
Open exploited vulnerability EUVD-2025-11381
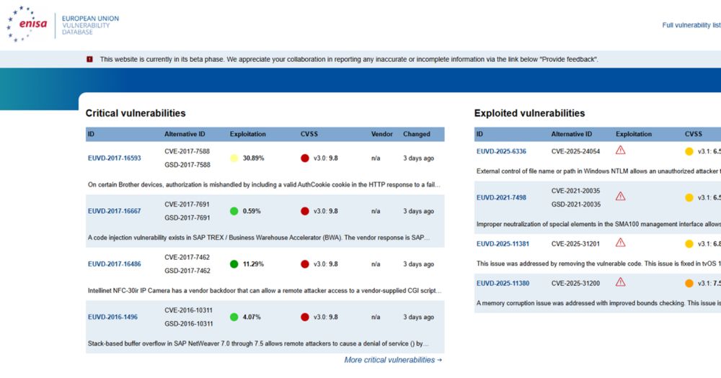tap(503, 244)
